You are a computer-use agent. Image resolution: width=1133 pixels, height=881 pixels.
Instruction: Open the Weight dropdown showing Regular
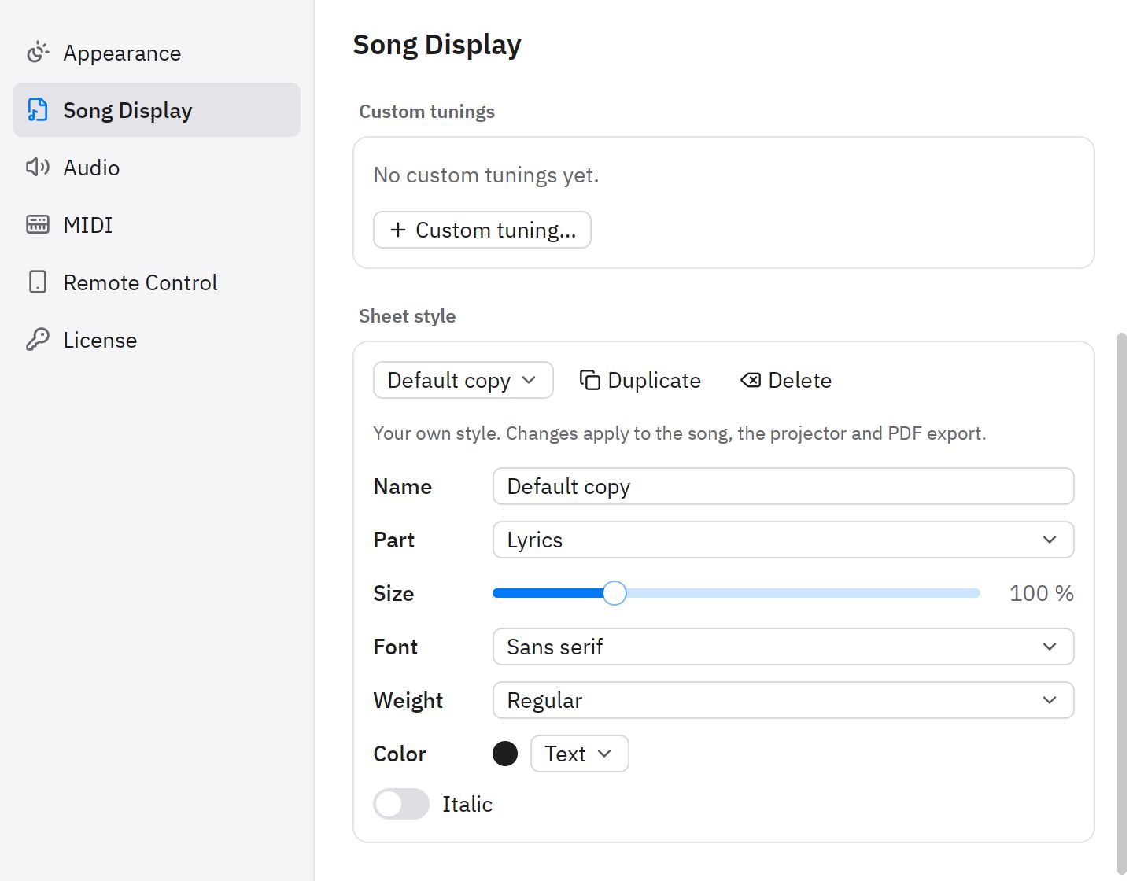[x=784, y=700]
